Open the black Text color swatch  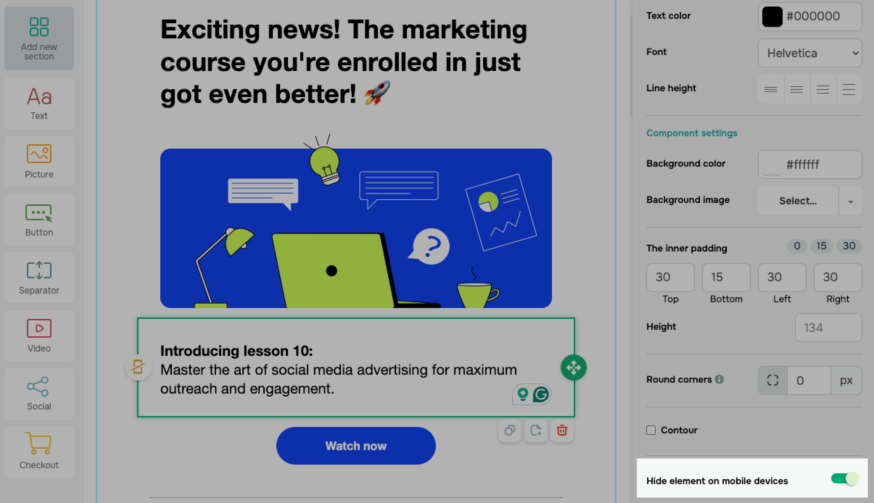[772, 16]
